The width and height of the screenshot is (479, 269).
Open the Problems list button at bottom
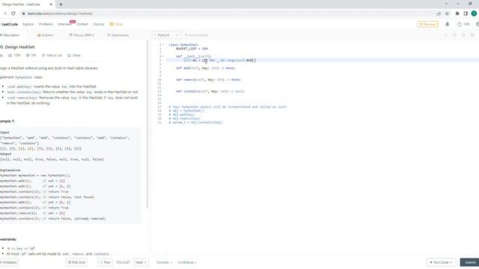(x=9, y=262)
